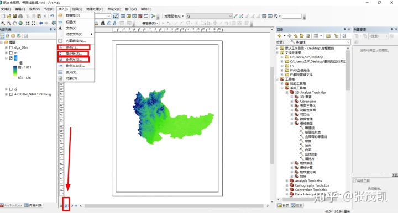
Task: Switch to the 搜索 tab in Catalog panel
Action: (297, 205)
